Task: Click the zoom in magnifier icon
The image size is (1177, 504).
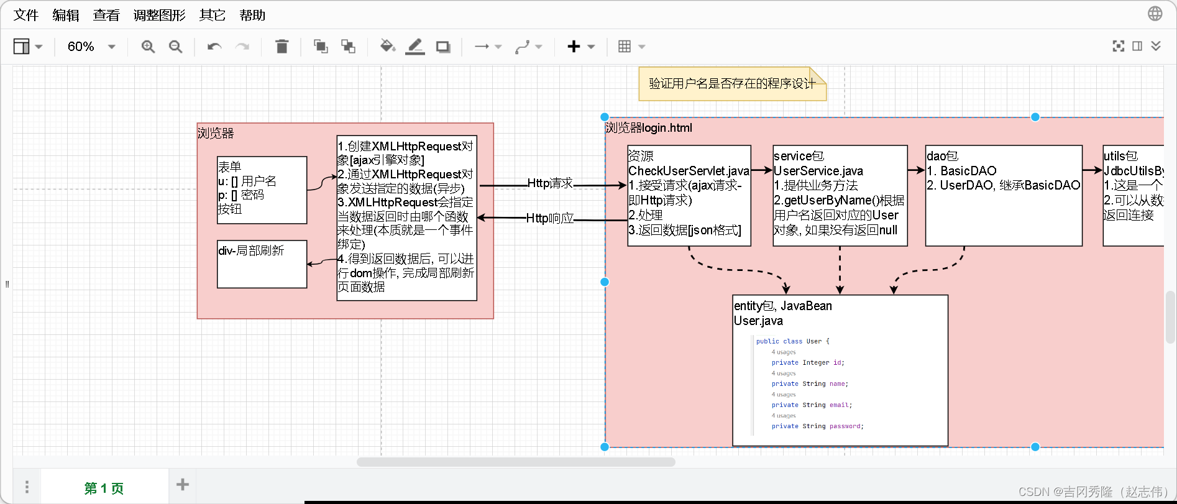Action: pos(148,47)
